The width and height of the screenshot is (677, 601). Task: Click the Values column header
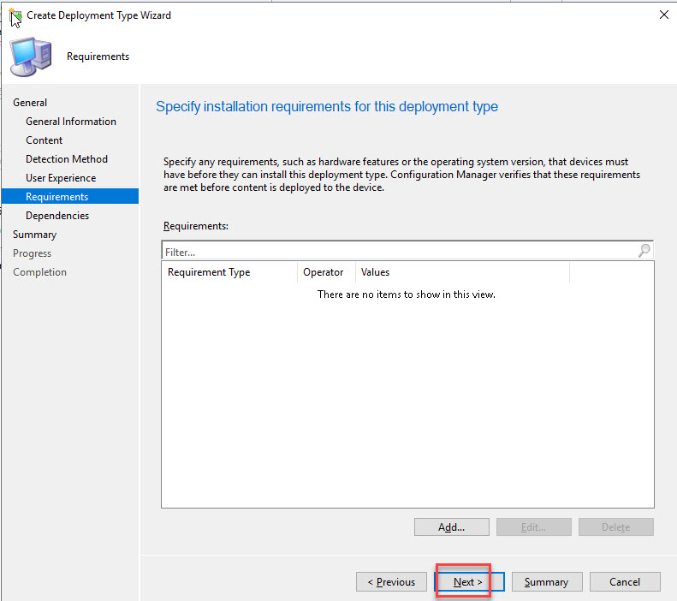click(x=376, y=272)
